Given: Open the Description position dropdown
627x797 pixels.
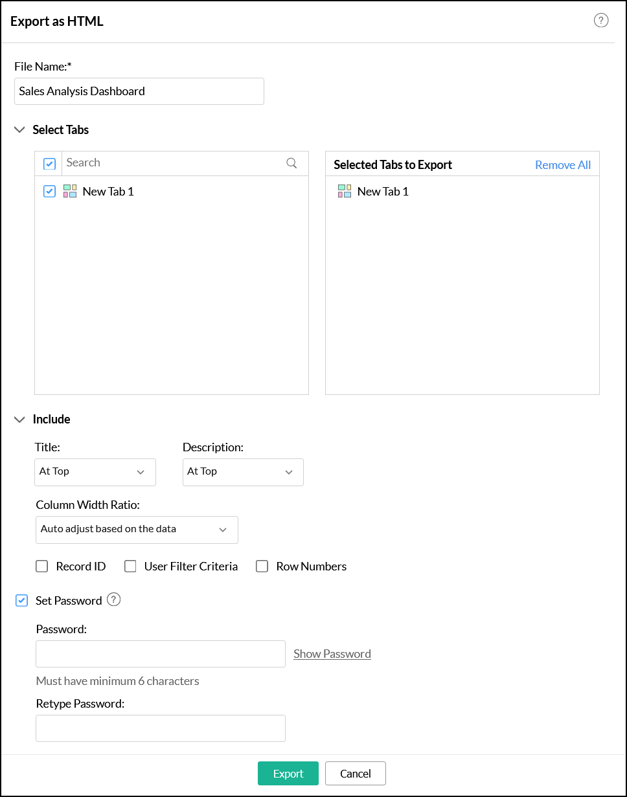Looking at the screenshot, I should point(243,472).
